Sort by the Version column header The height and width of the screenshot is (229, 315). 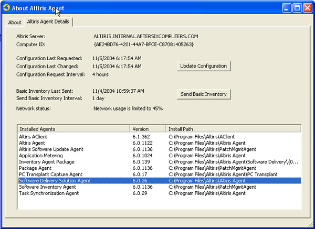148,129
